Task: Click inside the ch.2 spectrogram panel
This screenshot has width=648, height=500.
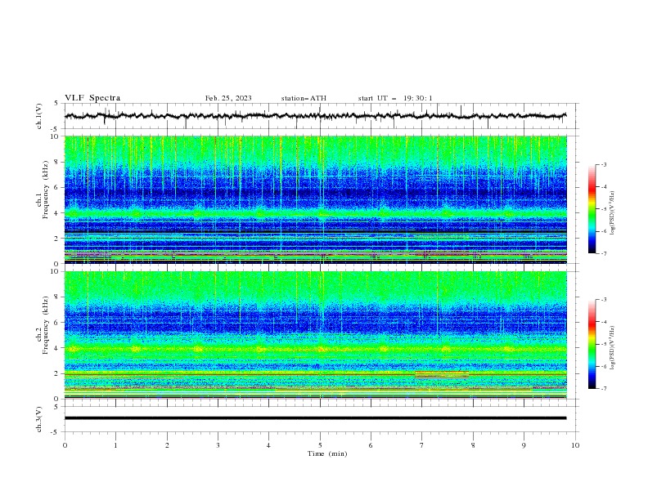Action: [x=315, y=335]
